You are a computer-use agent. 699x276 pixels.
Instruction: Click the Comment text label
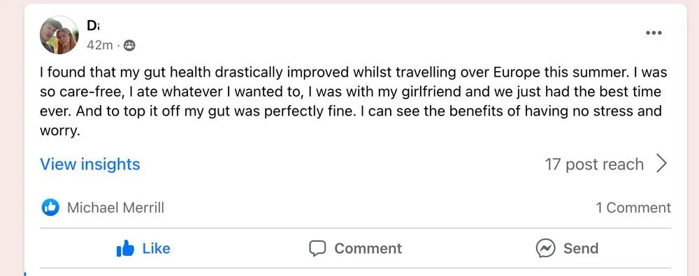click(368, 248)
